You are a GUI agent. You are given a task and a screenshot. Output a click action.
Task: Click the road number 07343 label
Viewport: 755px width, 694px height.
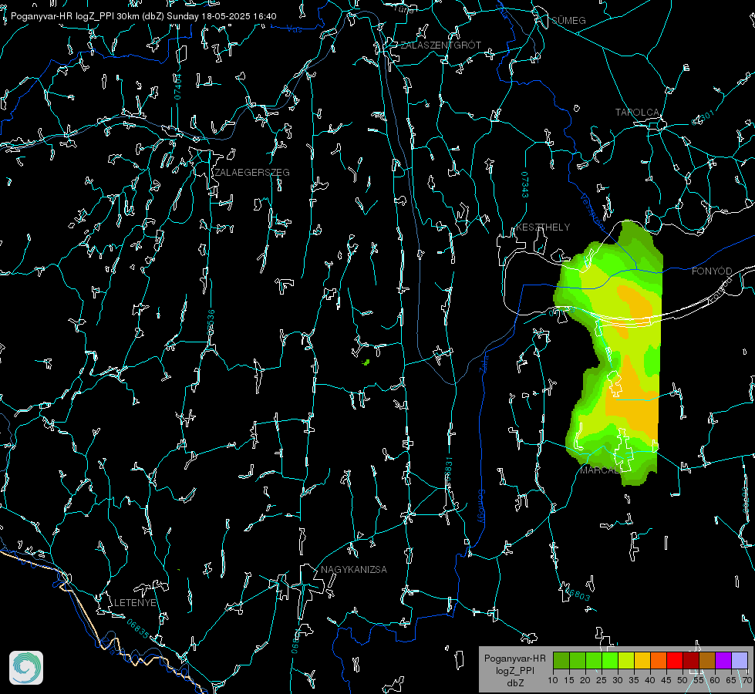525,185
